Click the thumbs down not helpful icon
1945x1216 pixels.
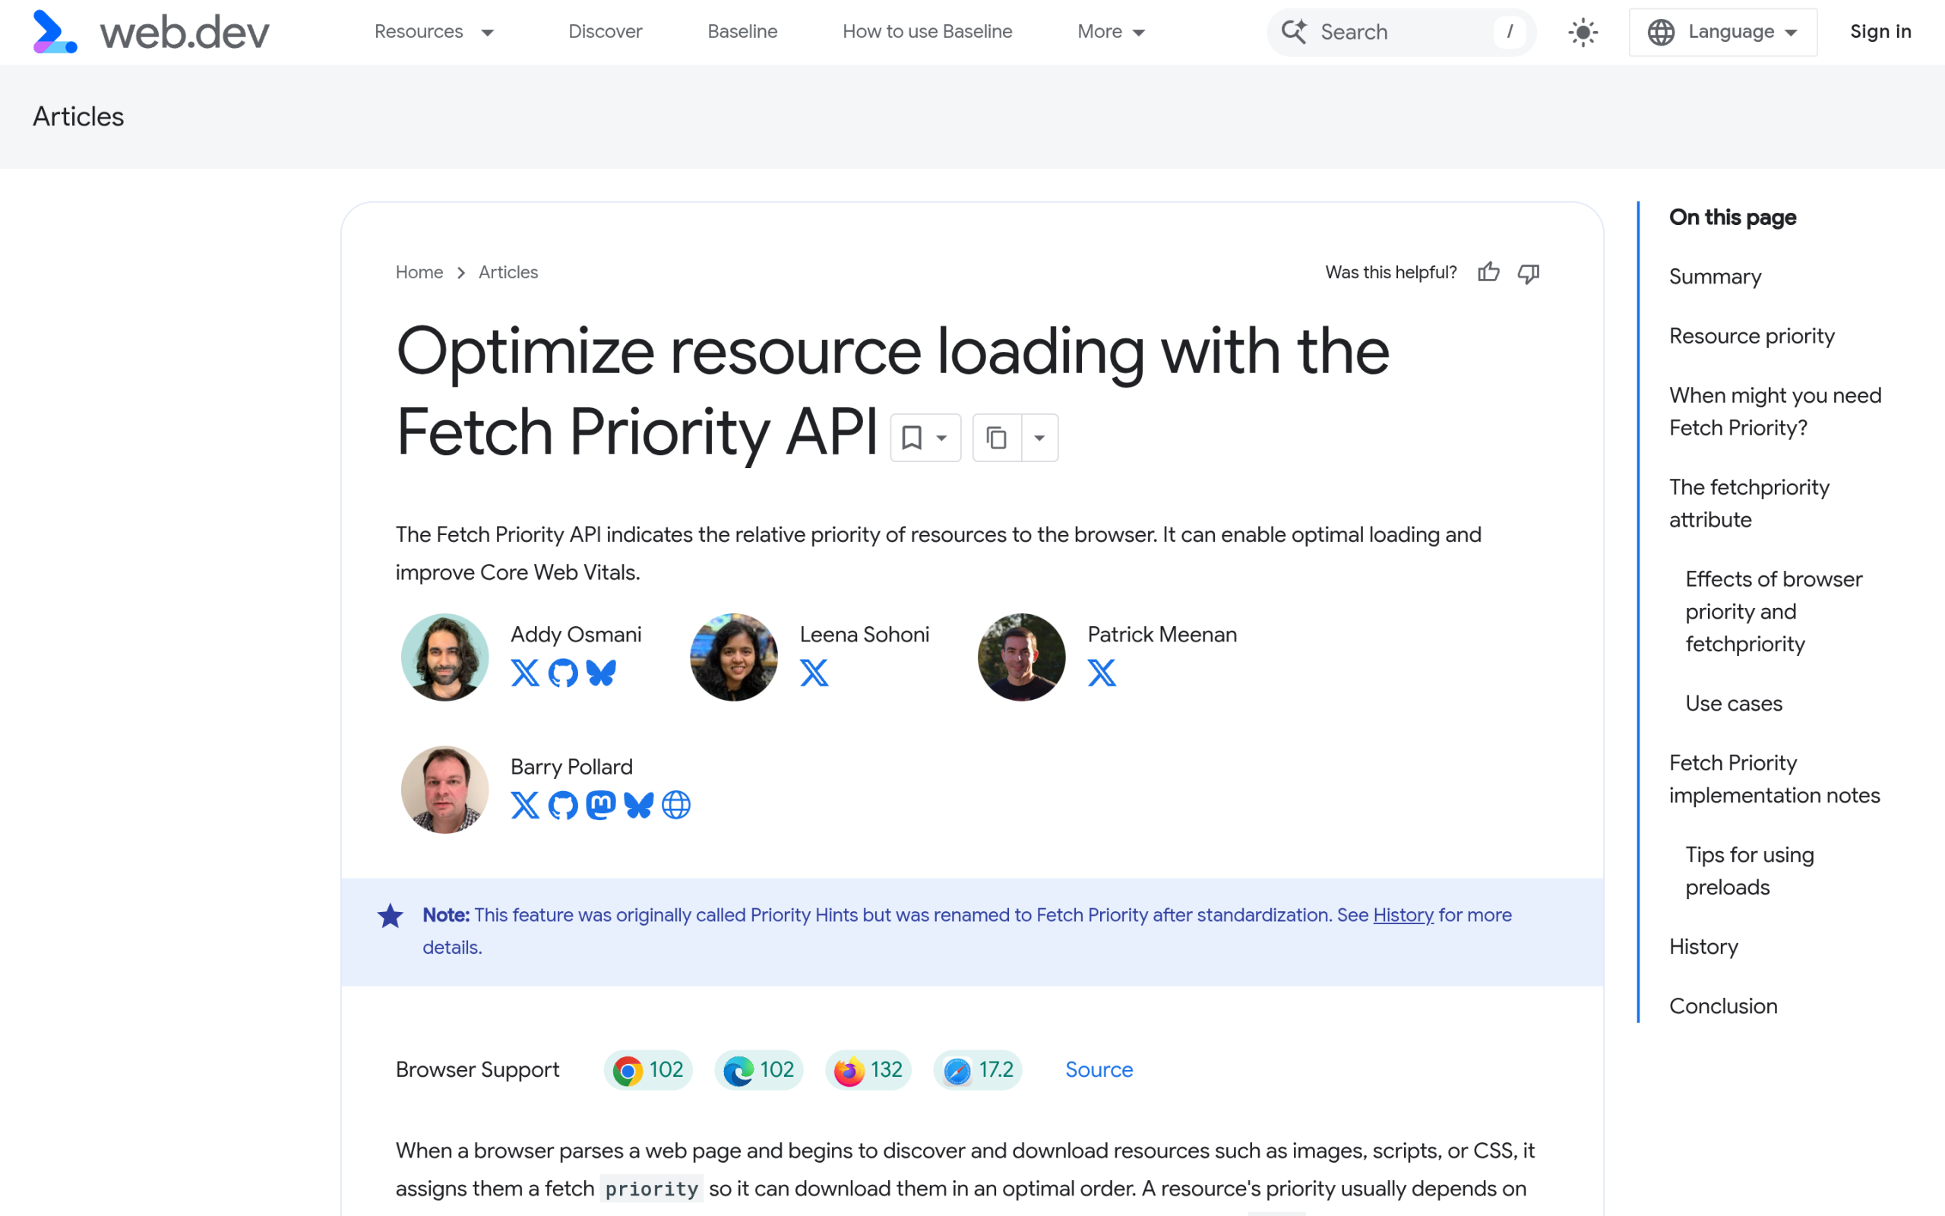(x=1528, y=274)
